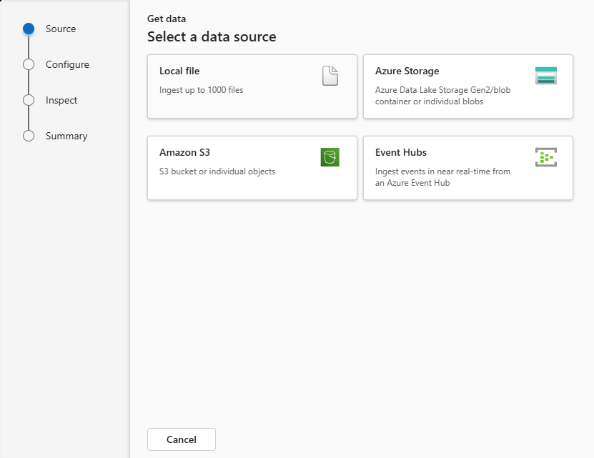Select the filled Source step circle

click(x=29, y=29)
